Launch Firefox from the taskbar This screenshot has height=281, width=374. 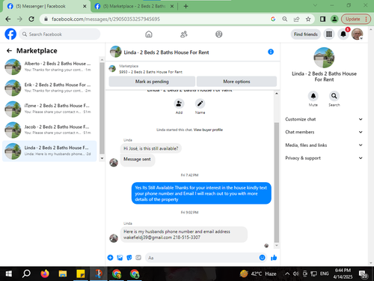click(45, 274)
